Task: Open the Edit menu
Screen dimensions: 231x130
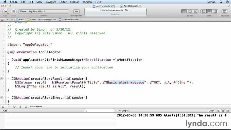Action: click(31, 2)
